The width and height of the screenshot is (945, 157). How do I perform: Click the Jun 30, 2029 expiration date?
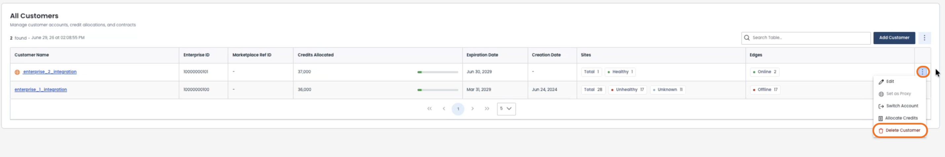[x=479, y=72]
